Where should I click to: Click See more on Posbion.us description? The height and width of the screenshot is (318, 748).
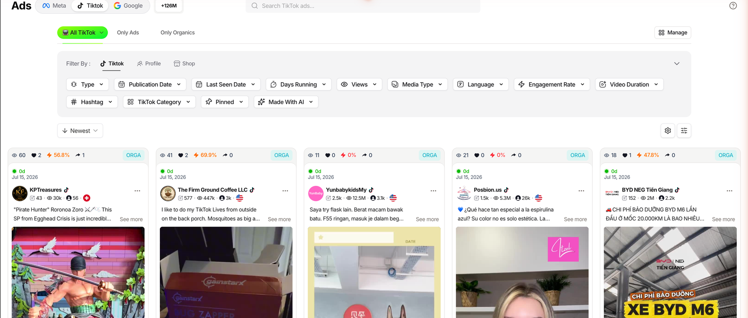click(575, 219)
